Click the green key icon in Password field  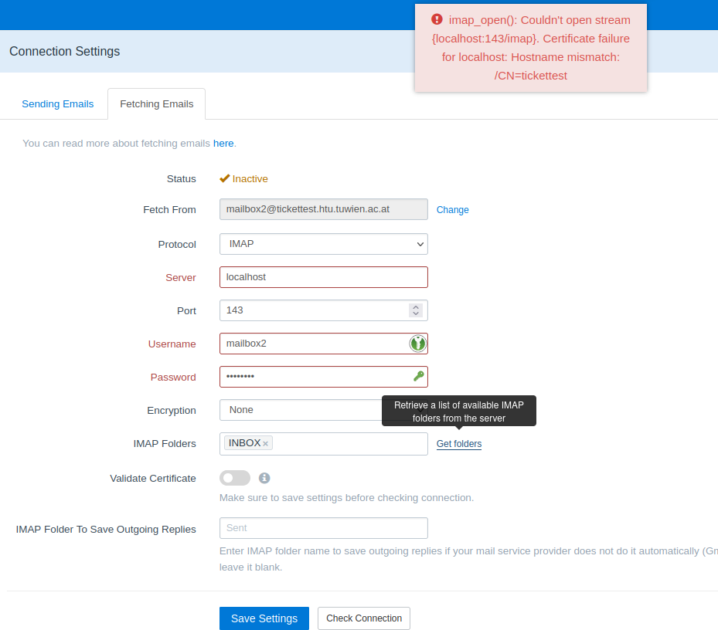point(419,376)
